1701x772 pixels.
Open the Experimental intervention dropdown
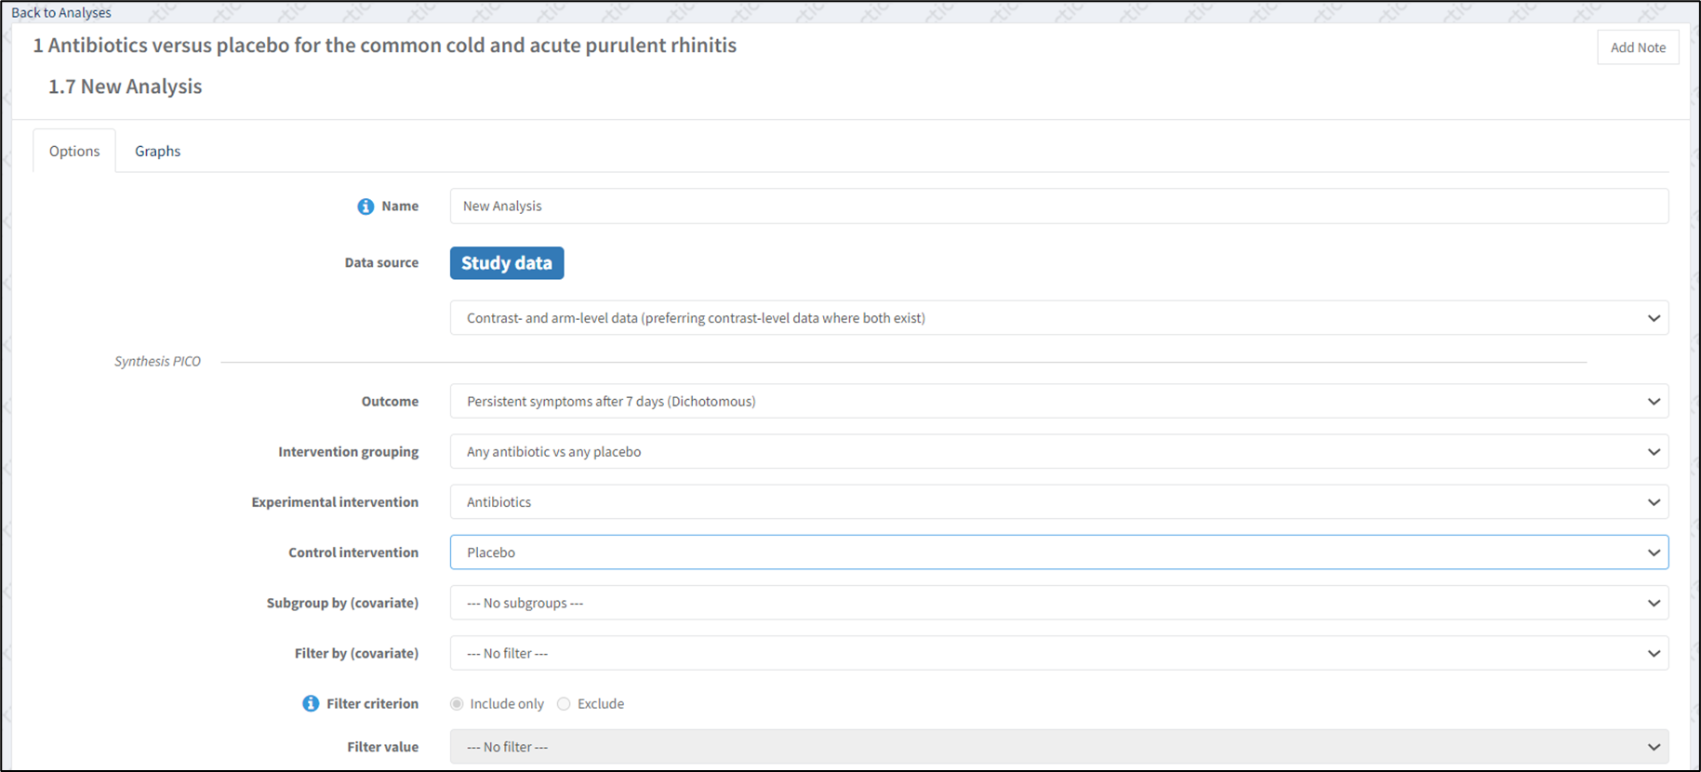pos(1058,502)
